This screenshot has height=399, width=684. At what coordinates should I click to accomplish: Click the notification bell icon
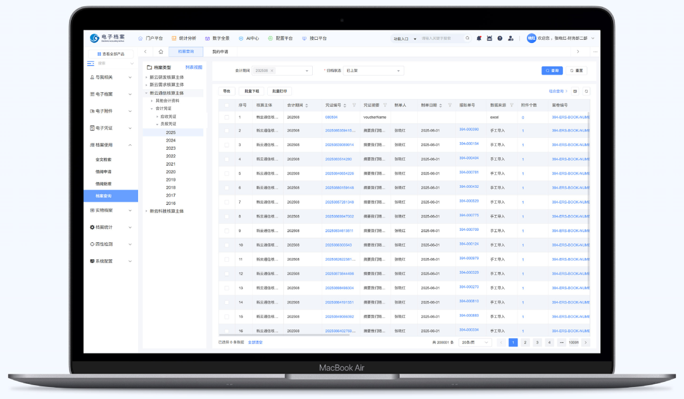click(479, 39)
